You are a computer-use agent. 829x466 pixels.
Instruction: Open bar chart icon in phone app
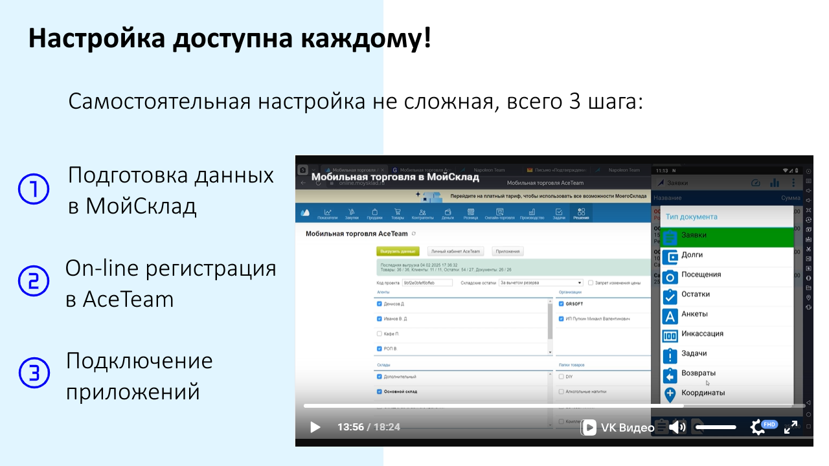pyautogui.click(x=775, y=183)
